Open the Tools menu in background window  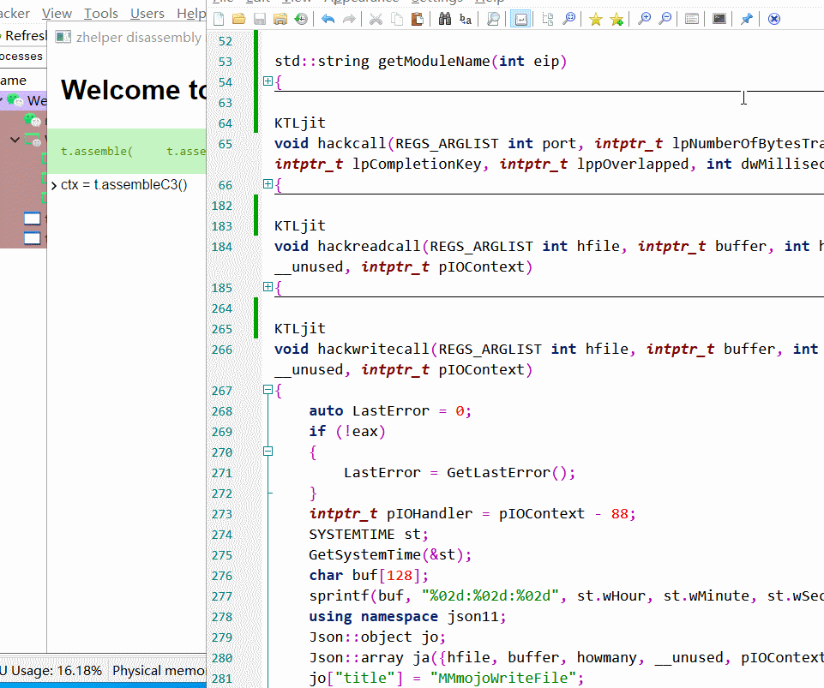point(101,13)
